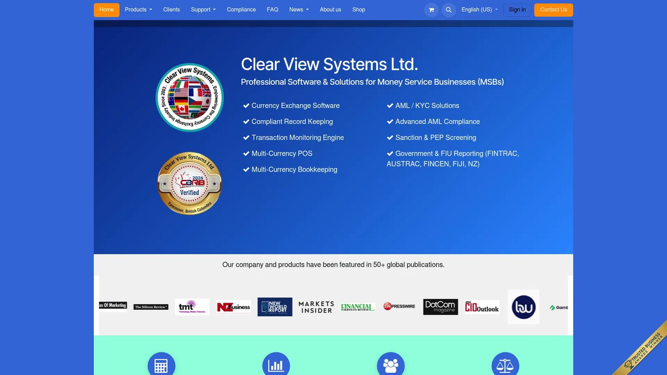Click "Currency Exchange Software" text

[296, 106]
